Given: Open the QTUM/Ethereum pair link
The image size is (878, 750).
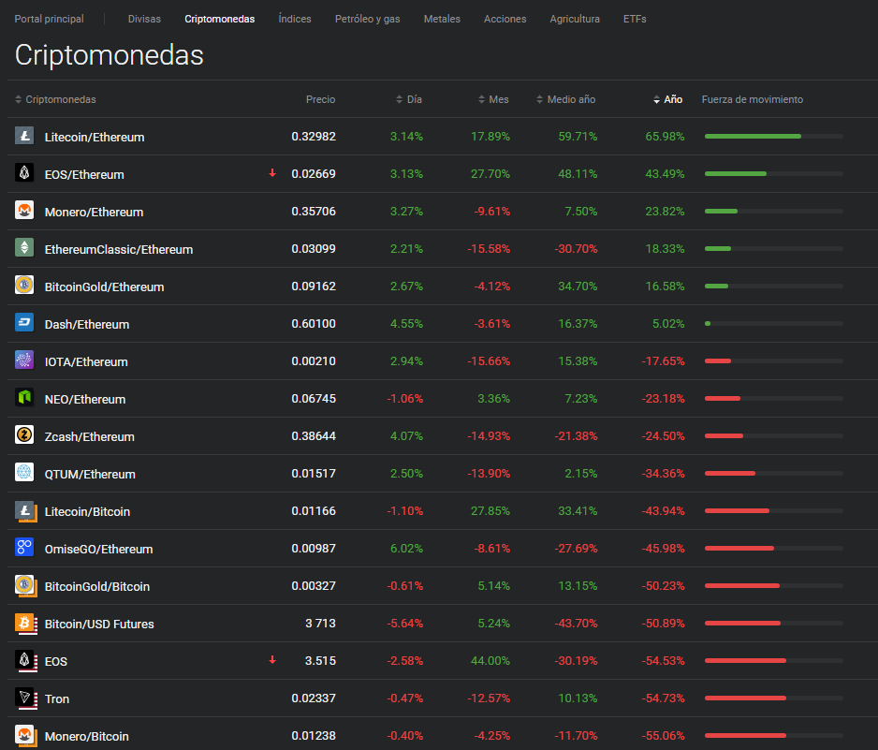Looking at the screenshot, I should tap(90, 474).
